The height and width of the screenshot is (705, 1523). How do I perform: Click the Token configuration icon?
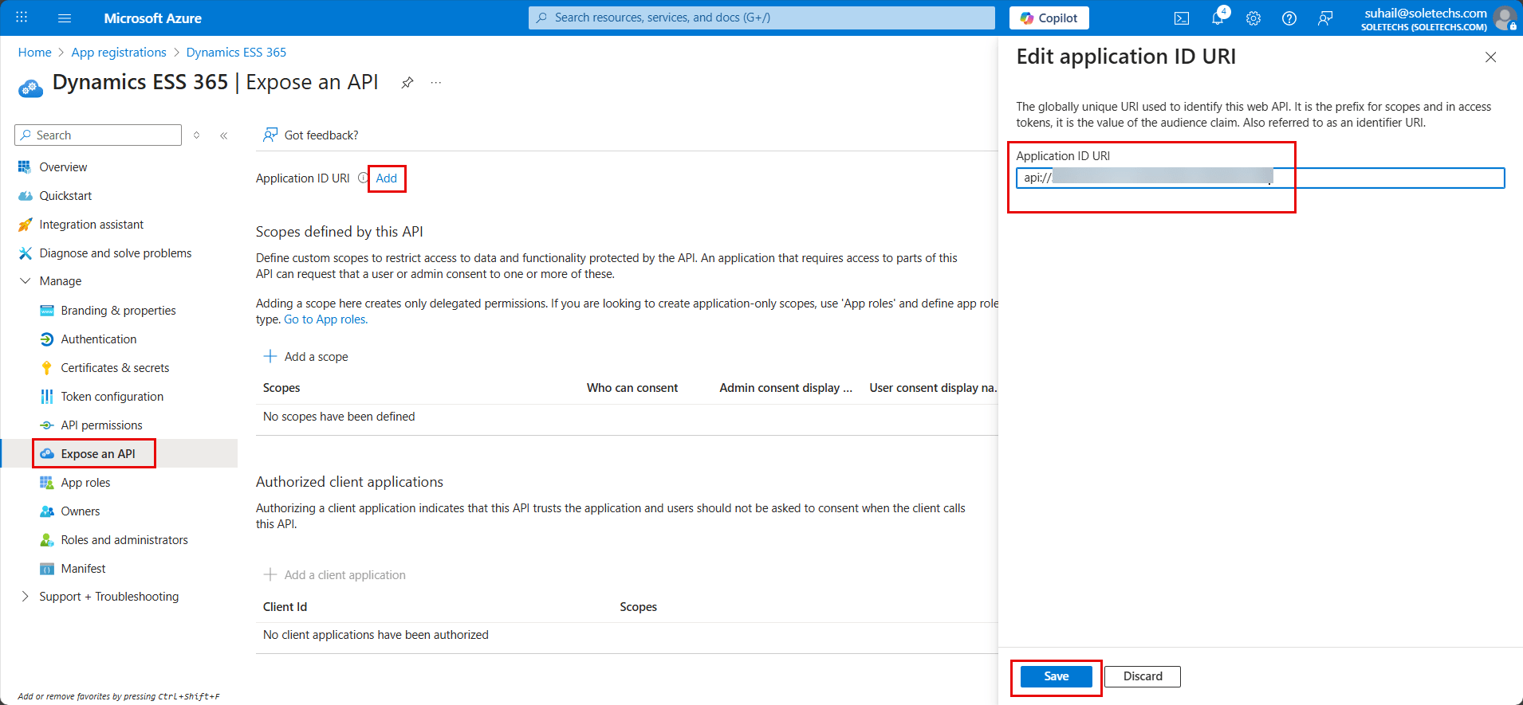click(x=47, y=397)
